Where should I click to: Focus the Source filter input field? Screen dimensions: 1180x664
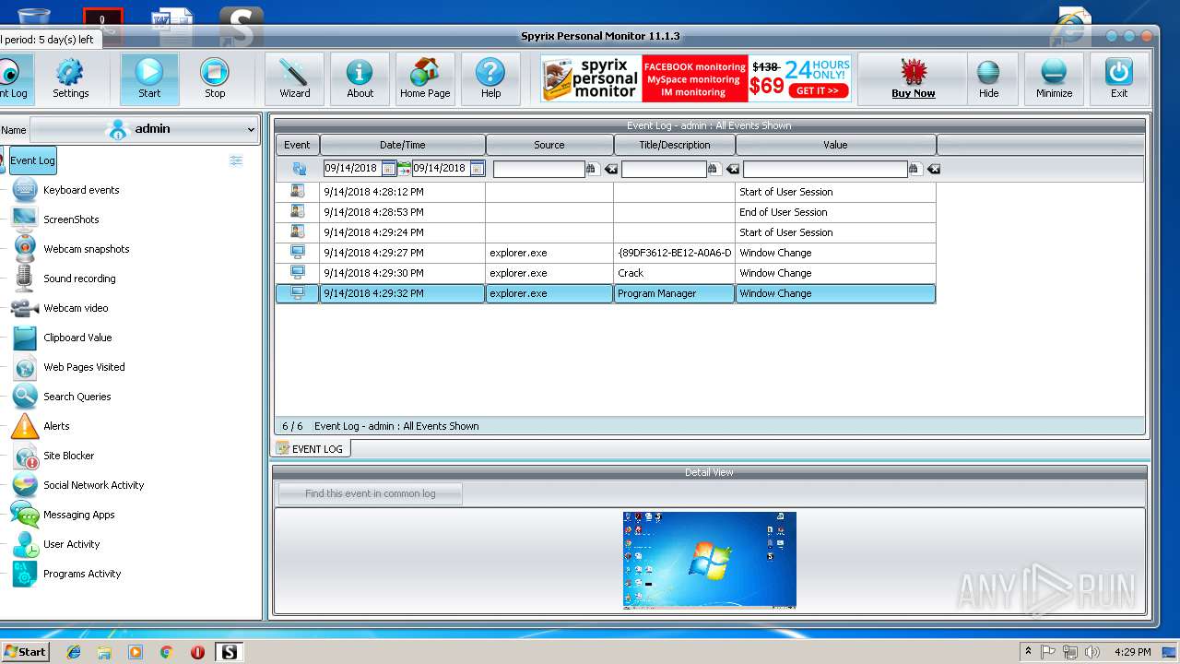[539, 169]
